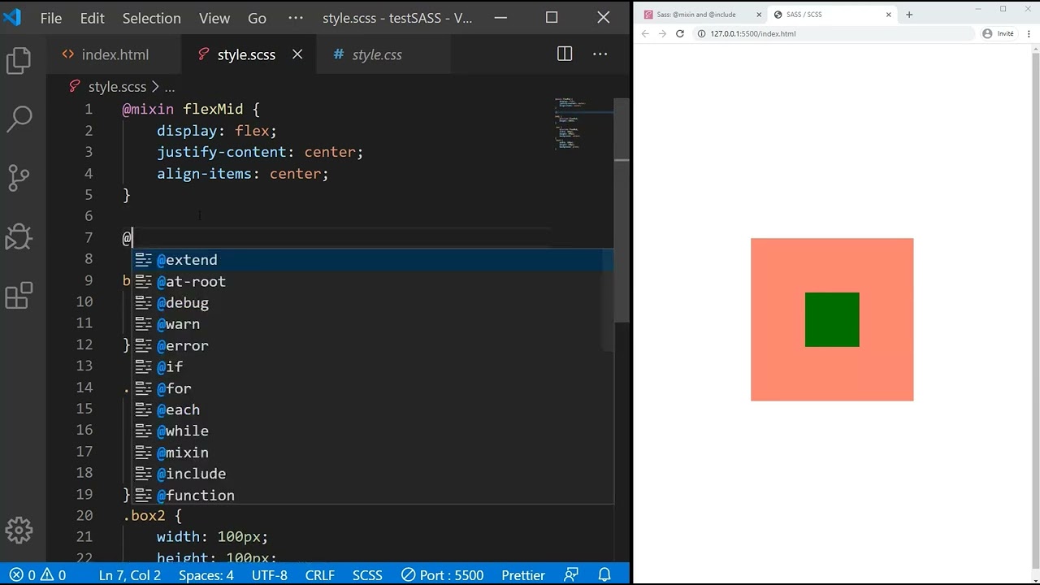This screenshot has height=585, width=1040.
Task: Click the Ln 7, Col 2 status item
Action: [130, 575]
